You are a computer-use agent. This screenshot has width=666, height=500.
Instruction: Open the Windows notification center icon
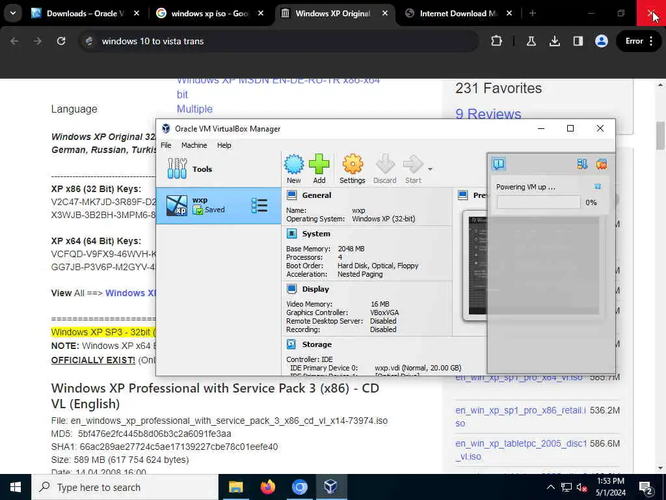646,488
